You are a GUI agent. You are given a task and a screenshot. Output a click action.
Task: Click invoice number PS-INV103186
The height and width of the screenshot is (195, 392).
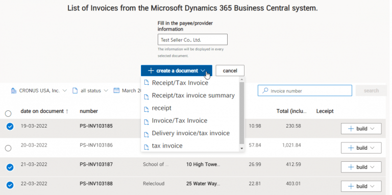(x=96, y=145)
